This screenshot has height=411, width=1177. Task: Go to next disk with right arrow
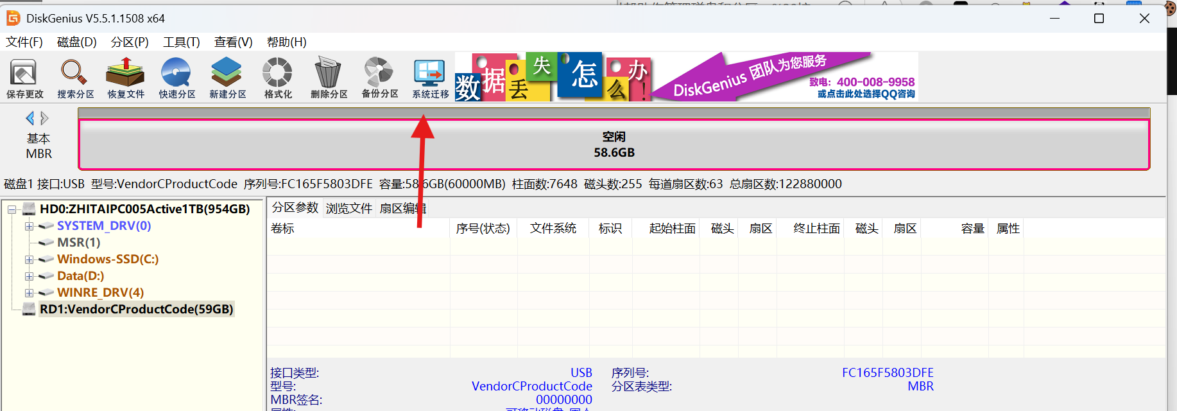point(44,118)
